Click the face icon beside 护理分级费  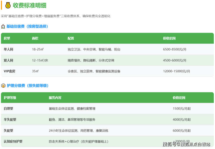pyautogui.click(x=3, y=86)
